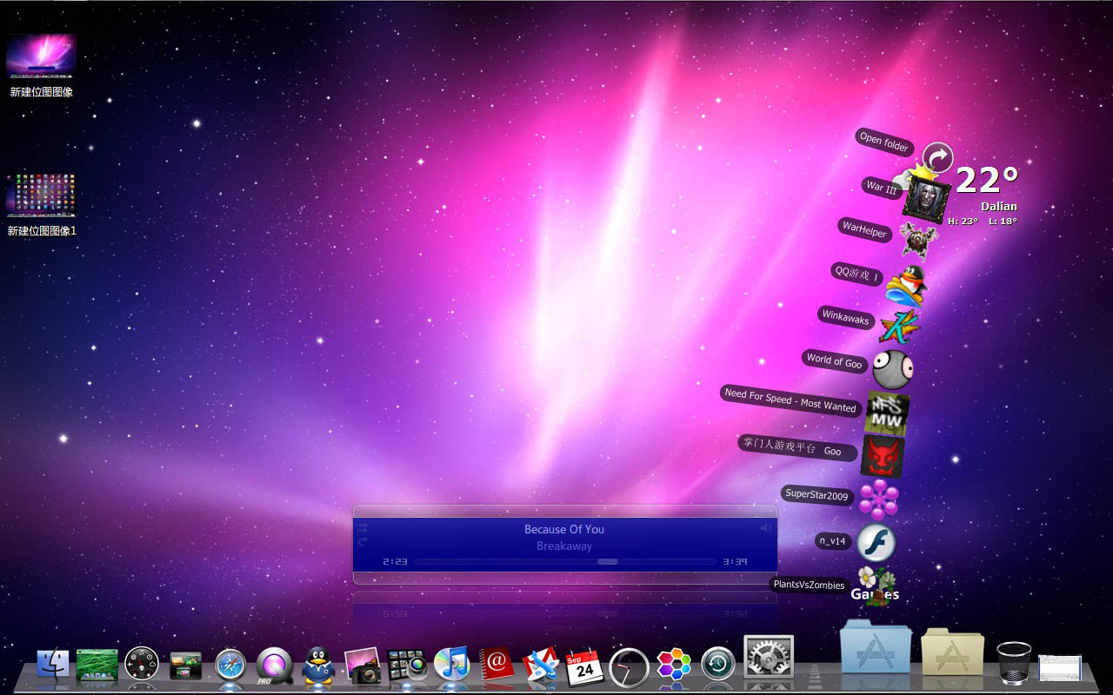Click the song progress slider handle
The height and width of the screenshot is (695, 1113).
tap(608, 561)
